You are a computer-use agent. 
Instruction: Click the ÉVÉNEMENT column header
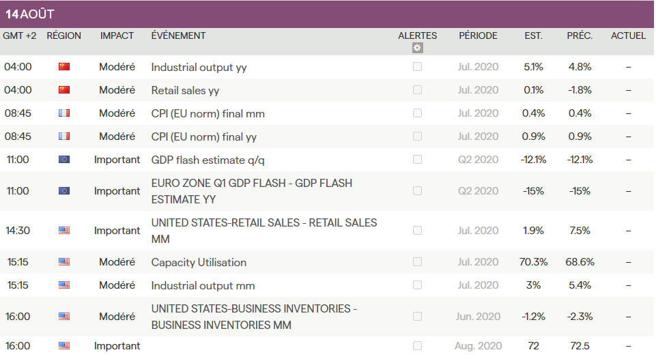178,35
